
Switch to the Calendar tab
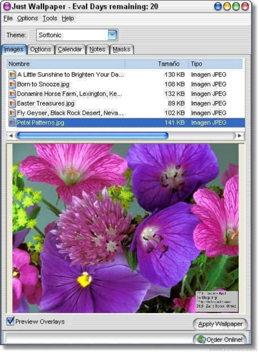(70, 49)
